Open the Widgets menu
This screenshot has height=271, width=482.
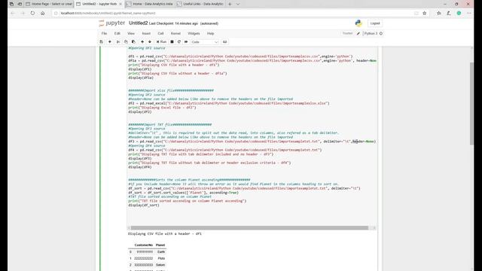pyautogui.click(x=194, y=33)
